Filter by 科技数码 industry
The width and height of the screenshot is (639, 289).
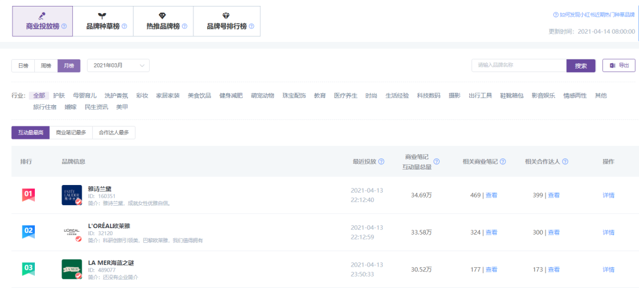pos(429,96)
